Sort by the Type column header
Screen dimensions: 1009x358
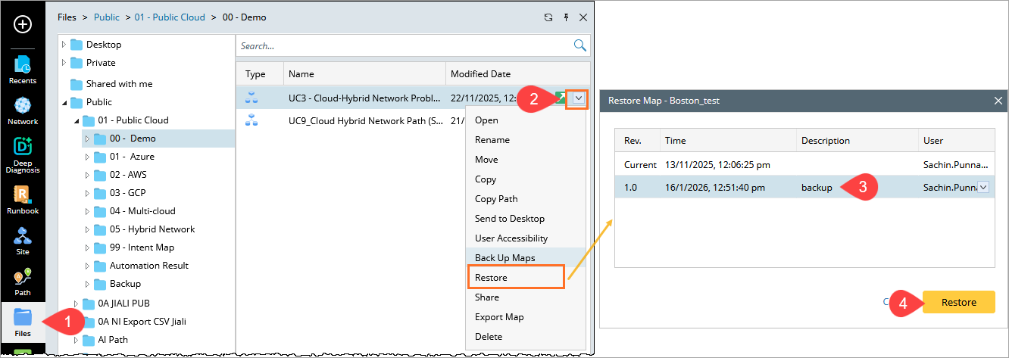point(260,74)
